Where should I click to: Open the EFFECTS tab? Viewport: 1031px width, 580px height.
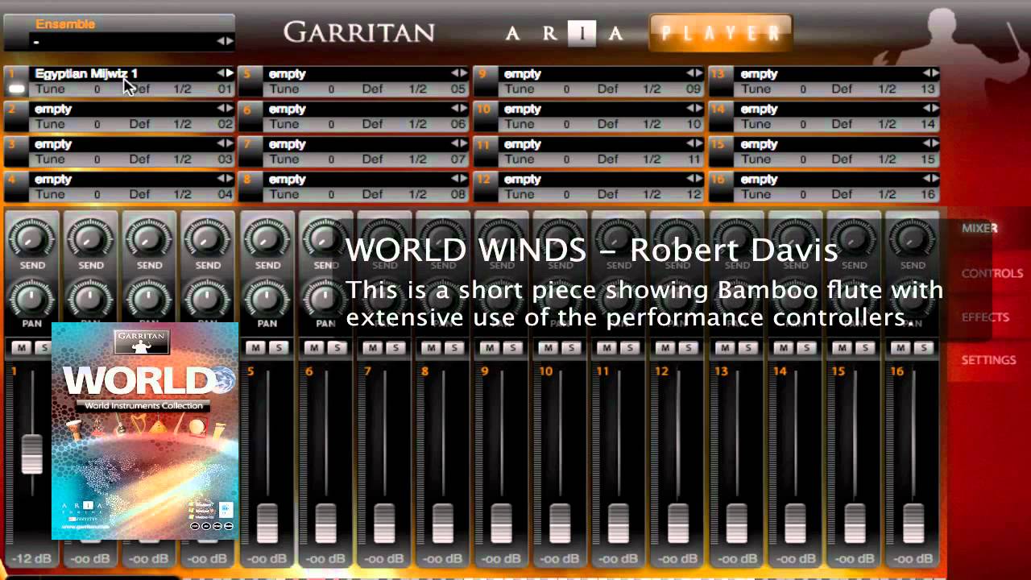pos(985,317)
